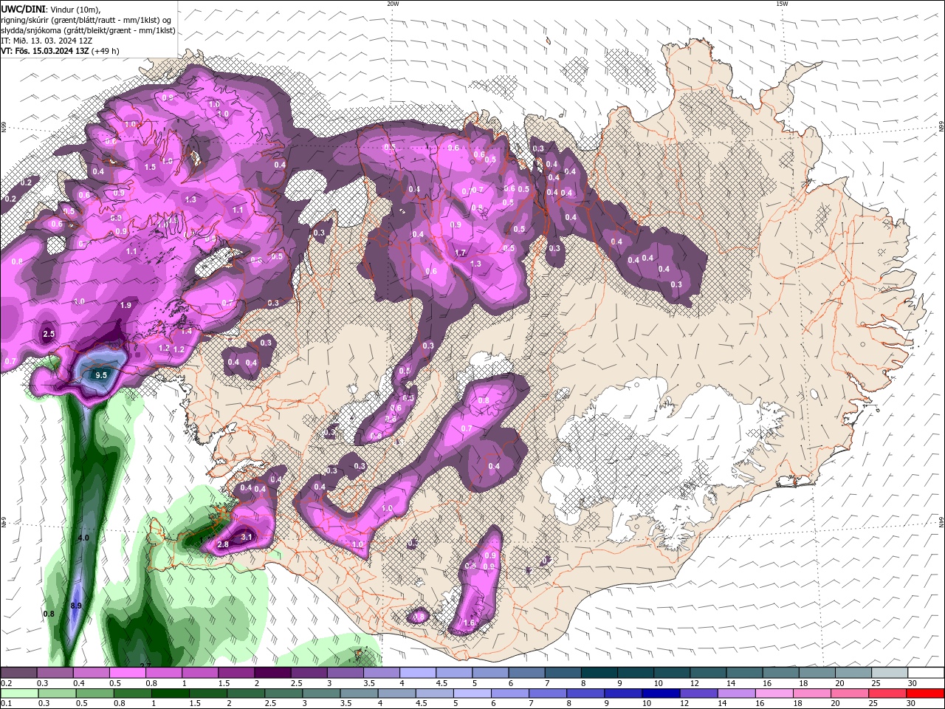Click the 1.7 snowfall value in north

(461, 253)
